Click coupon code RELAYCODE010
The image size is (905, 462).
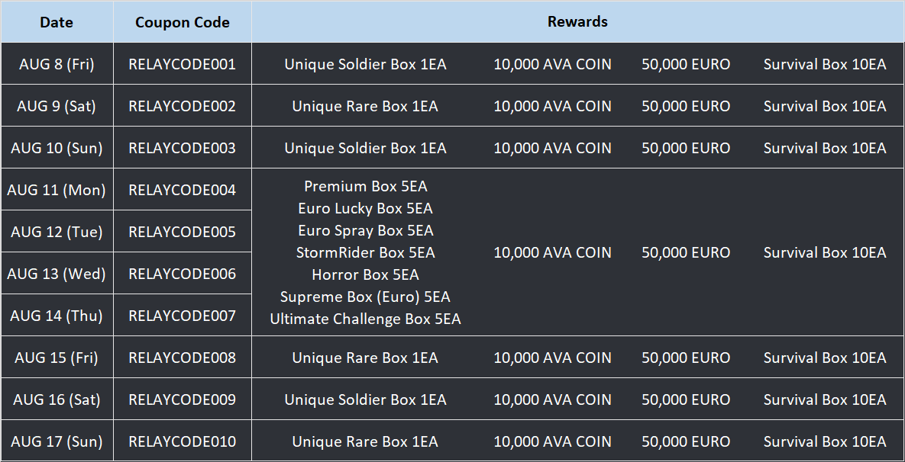coord(183,441)
